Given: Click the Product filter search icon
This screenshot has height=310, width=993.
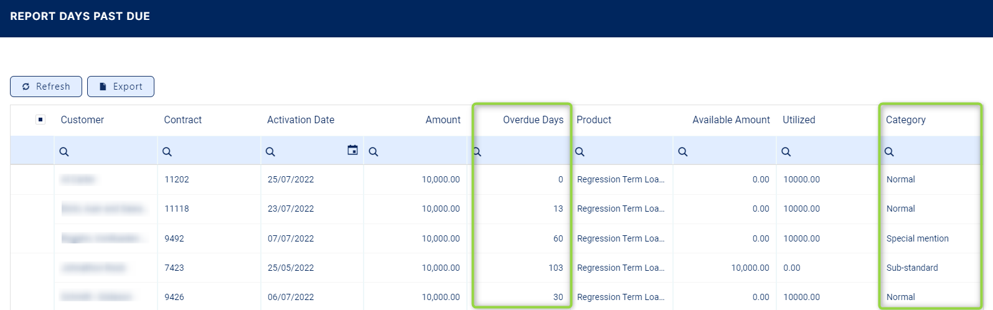Looking at the screenshot, I should [x=580, y=152].
